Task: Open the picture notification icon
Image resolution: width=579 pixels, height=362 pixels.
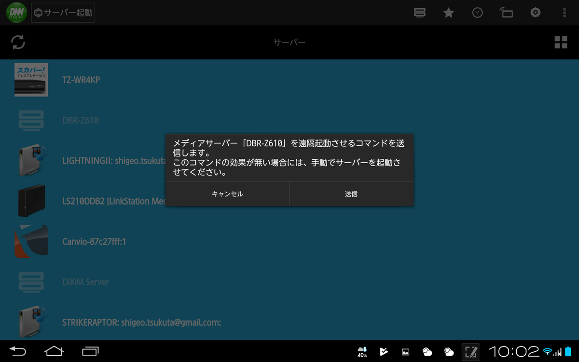Action: pyautogui.click(x=405, y=352)
